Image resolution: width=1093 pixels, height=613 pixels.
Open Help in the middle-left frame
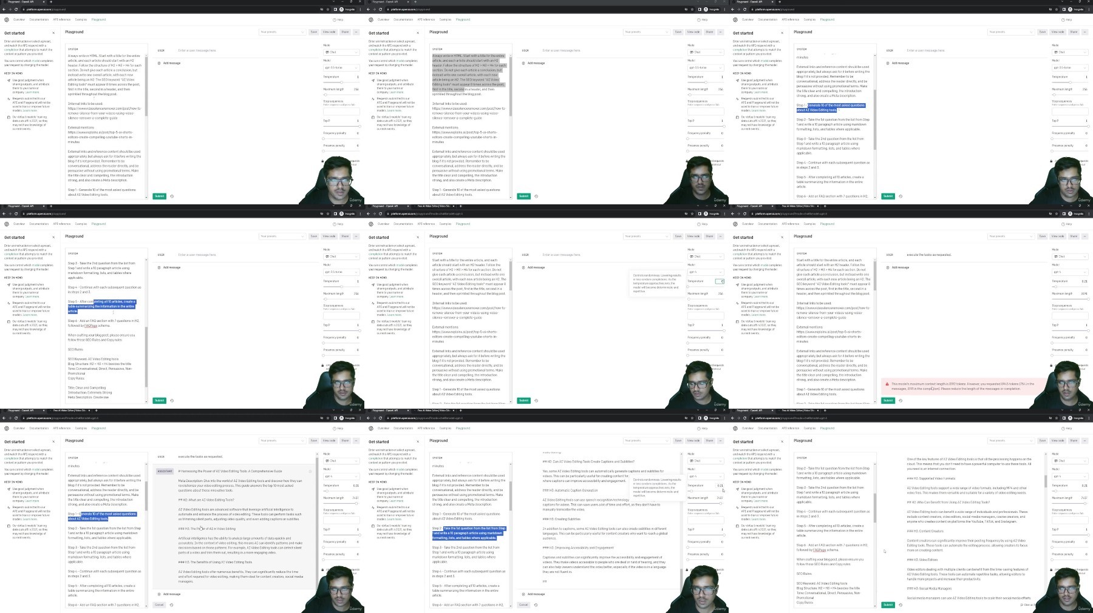339,224
